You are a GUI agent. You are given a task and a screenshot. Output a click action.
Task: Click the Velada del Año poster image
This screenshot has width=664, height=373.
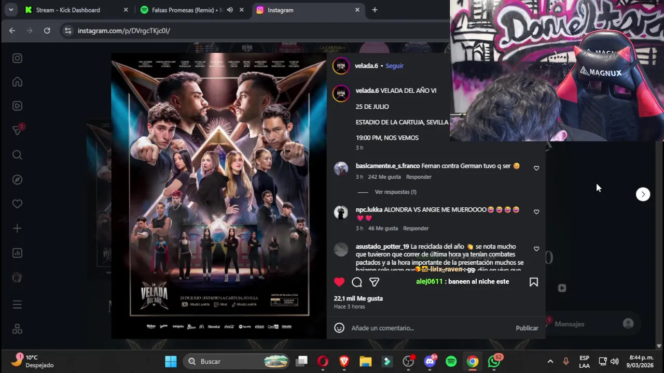coord(219,196)
